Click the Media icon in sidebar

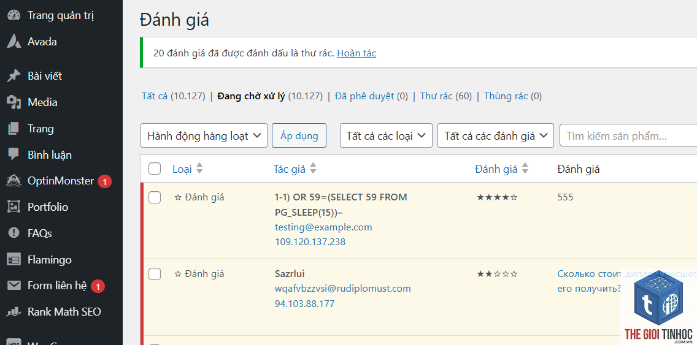[13, 102]
